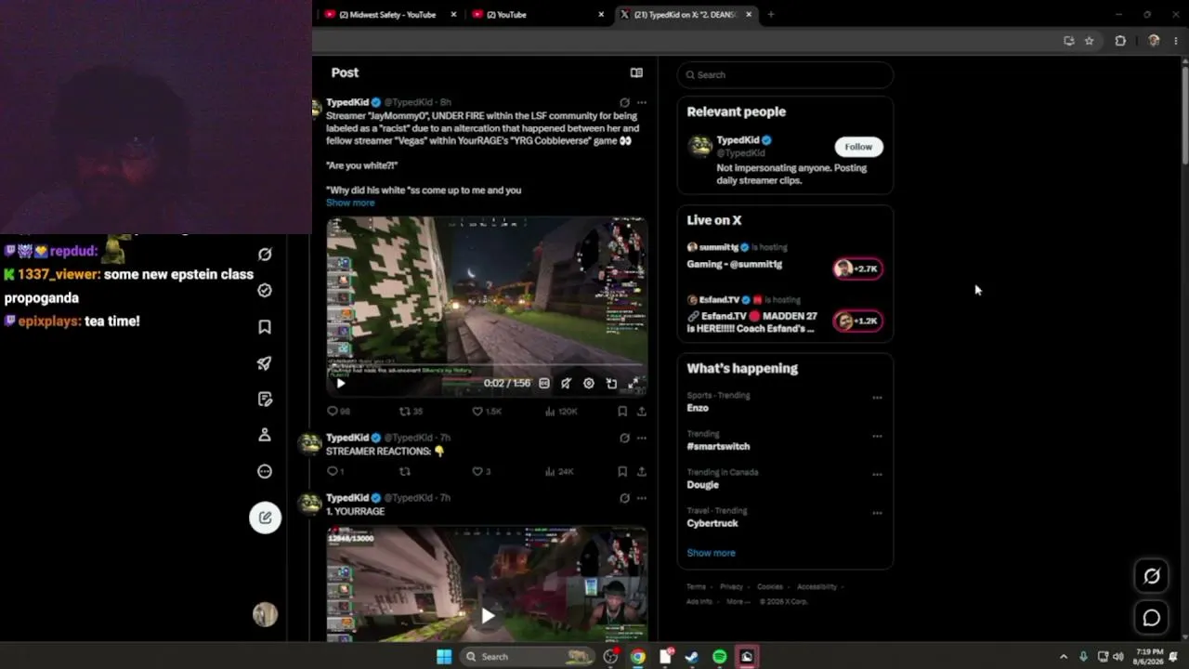Image resolution: width=1189 pixels, height=669 pixels.
Task: Show more trends in What's happening
Action: coord(711,553)
